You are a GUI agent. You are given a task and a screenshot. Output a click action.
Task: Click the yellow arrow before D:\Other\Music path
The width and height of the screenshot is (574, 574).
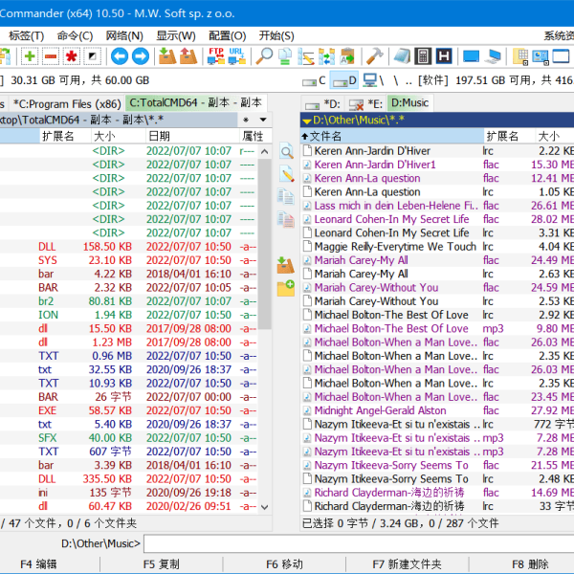[306, 121]
